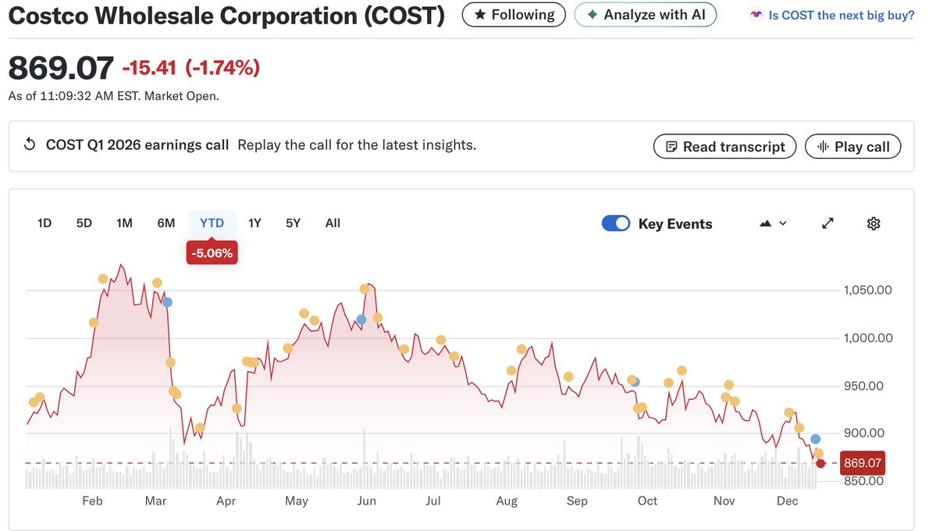Click the replay icon beside COST Q1 2026 earnings call
This screenshot has width=936, height=531.
click(x=29, y=144)
